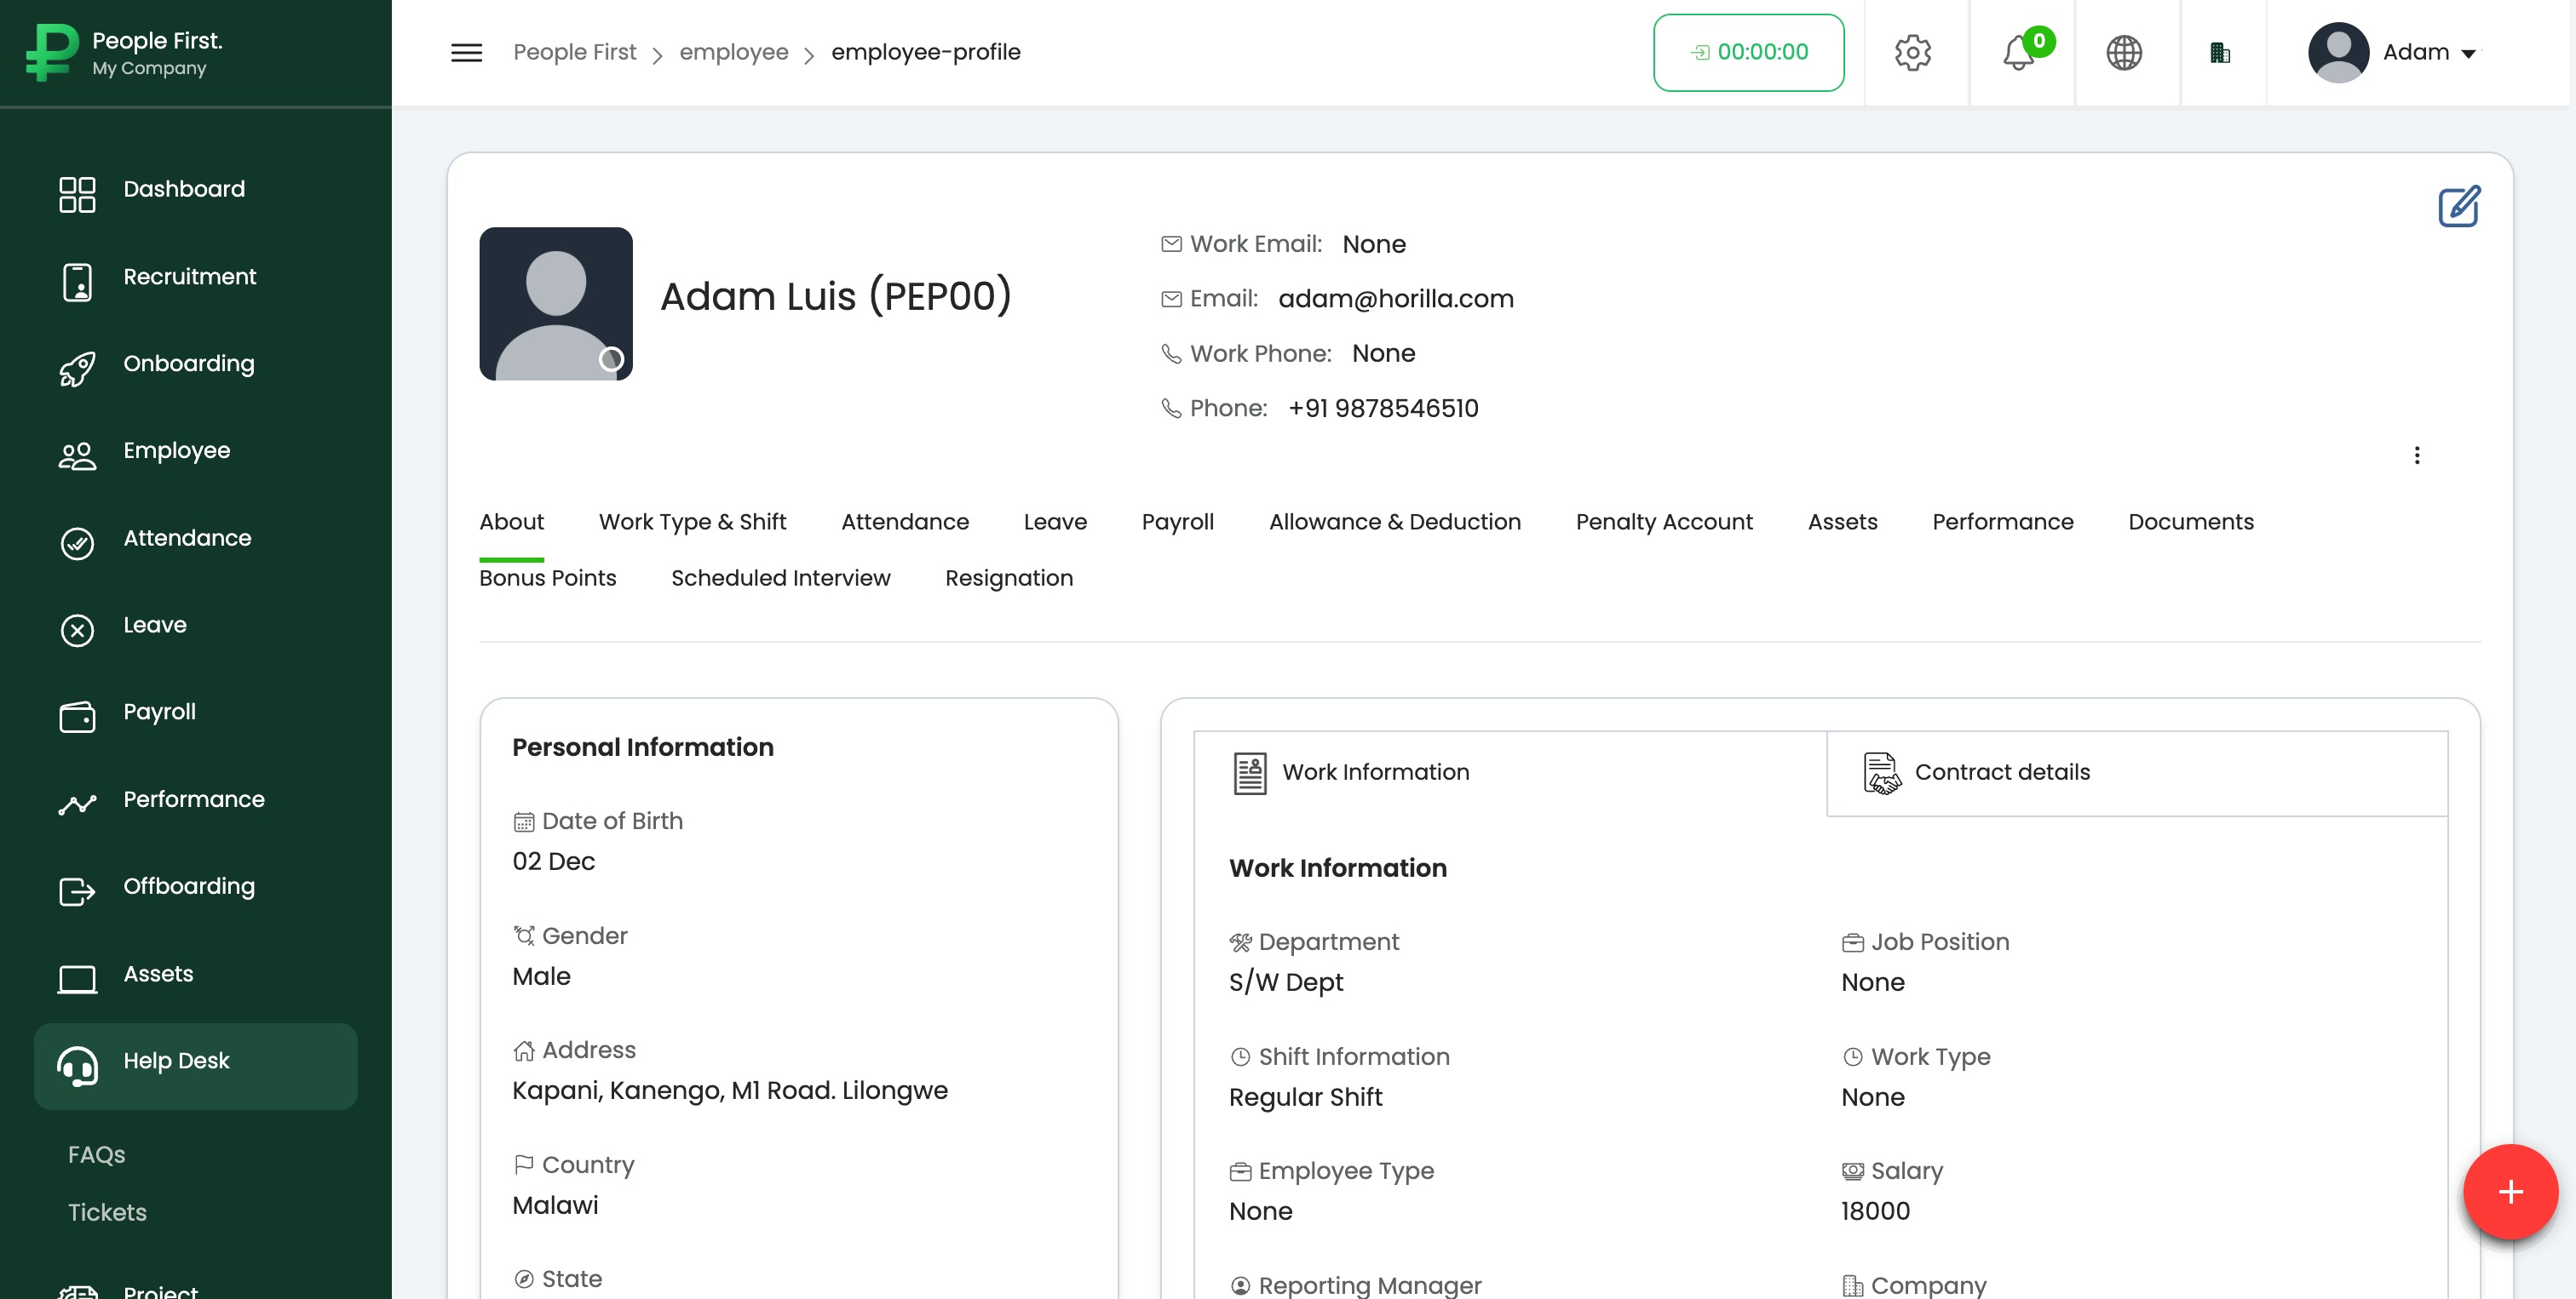This screenshot has width=2576, height=1299.
Task: Click the Malawi country value
Action: click(x=555, y=1205)
